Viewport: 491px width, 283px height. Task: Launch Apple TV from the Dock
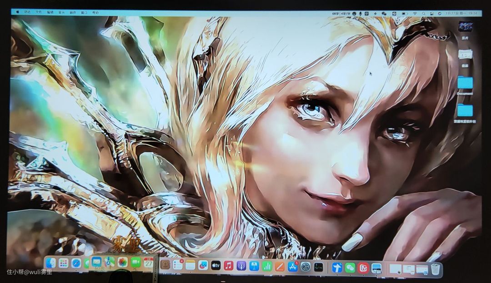pyautogui.click(x=216, y=266)
